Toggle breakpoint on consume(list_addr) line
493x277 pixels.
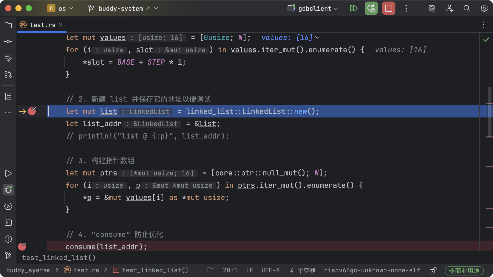pos(22,246)
